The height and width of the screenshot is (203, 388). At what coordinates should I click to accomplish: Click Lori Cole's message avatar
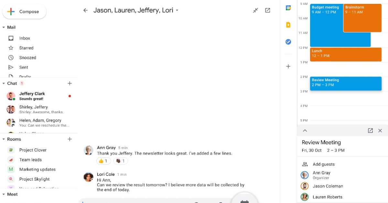coord(89,177)
